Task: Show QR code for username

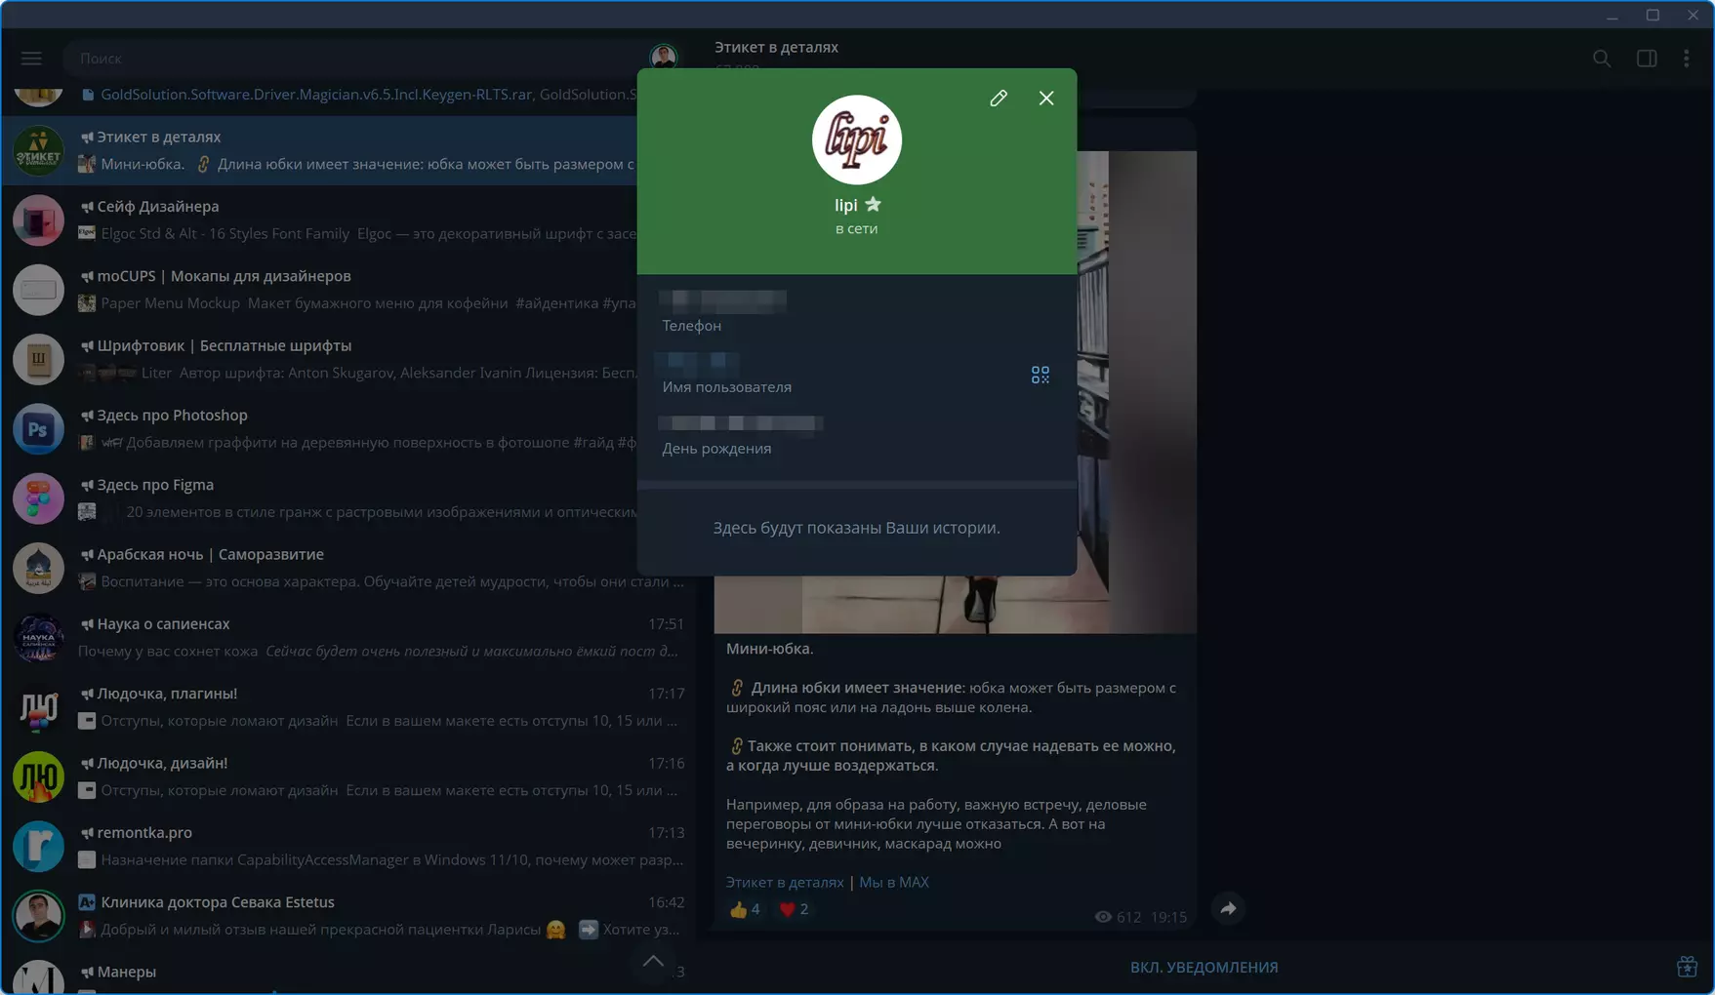Action: (x=1041, y=375)
